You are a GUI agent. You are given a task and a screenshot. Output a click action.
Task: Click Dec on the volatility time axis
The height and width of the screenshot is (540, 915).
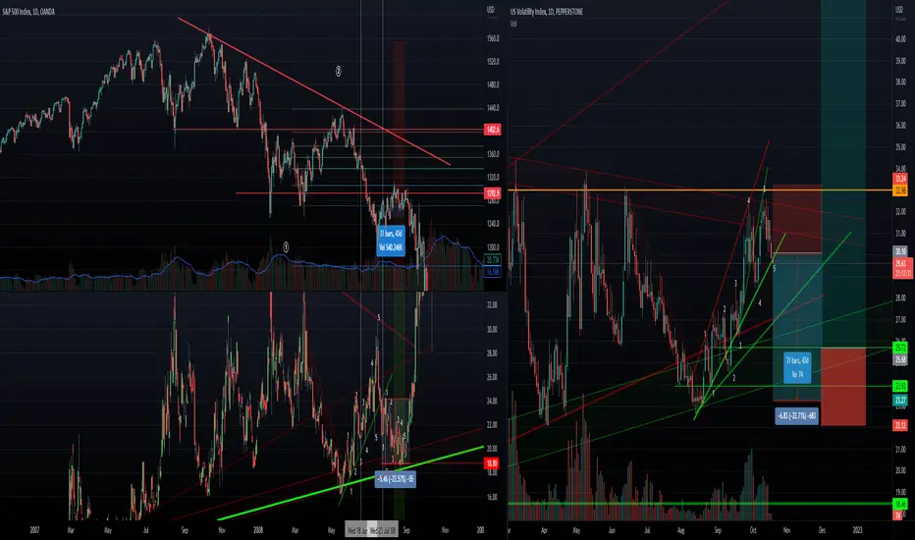822,530
